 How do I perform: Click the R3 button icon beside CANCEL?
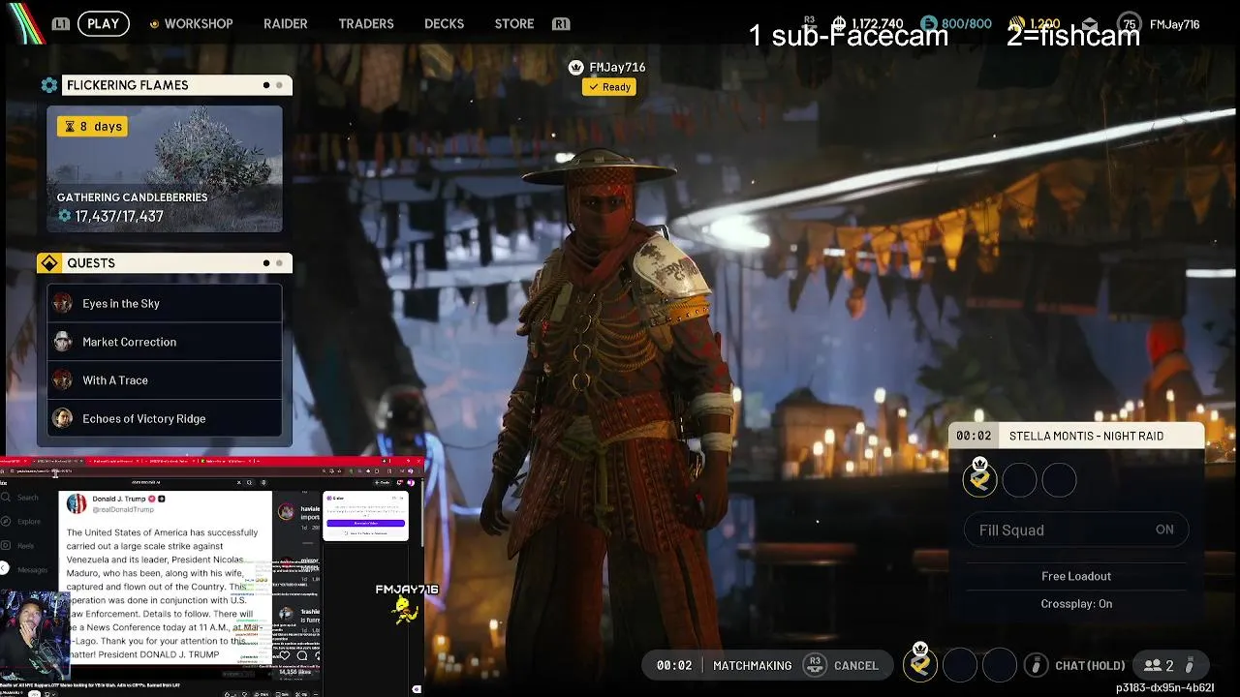coord(815,665)
